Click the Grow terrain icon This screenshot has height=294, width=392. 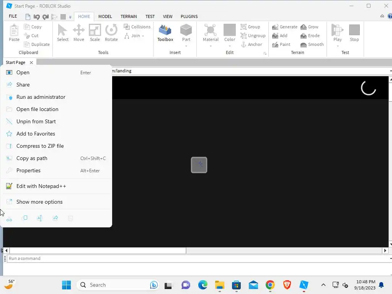click(304, 27)
